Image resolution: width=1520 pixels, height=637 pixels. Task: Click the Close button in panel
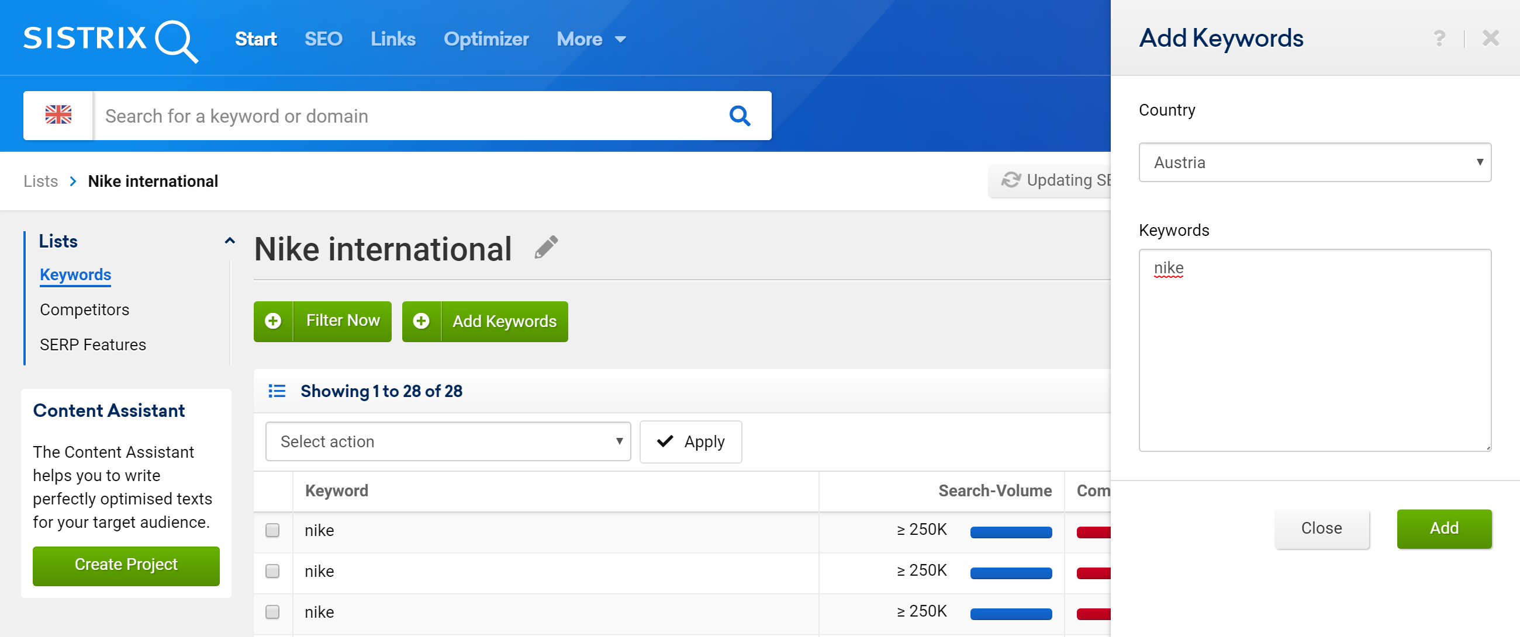pyautogui.click(x=1321, y=528)
